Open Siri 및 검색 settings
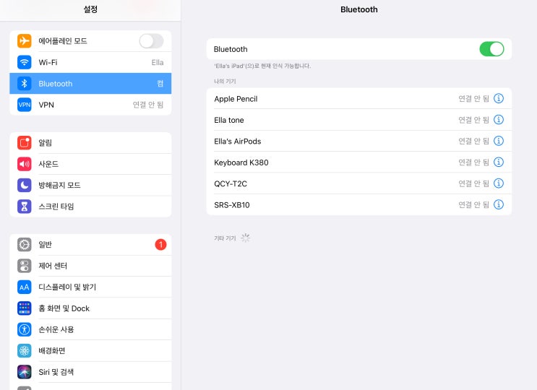This screenshot has width=537, height=390. point(90,372)
